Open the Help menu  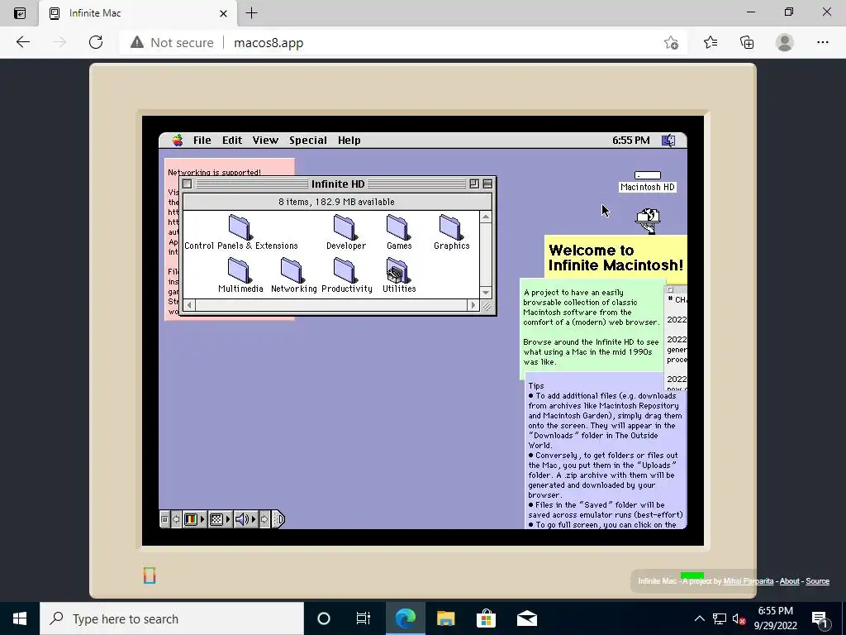[349, 141]
